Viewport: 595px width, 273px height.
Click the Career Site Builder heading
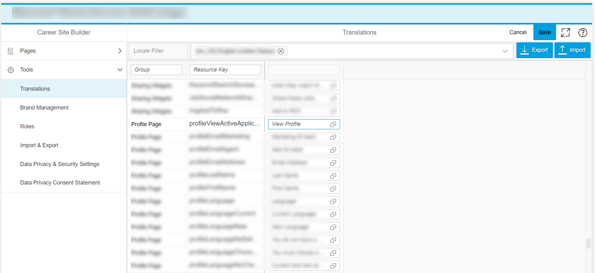coord(64,32)
